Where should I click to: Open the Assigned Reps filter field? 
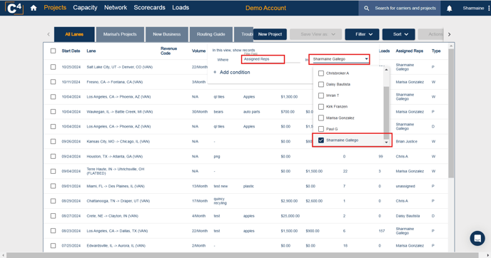coord(263,59)
